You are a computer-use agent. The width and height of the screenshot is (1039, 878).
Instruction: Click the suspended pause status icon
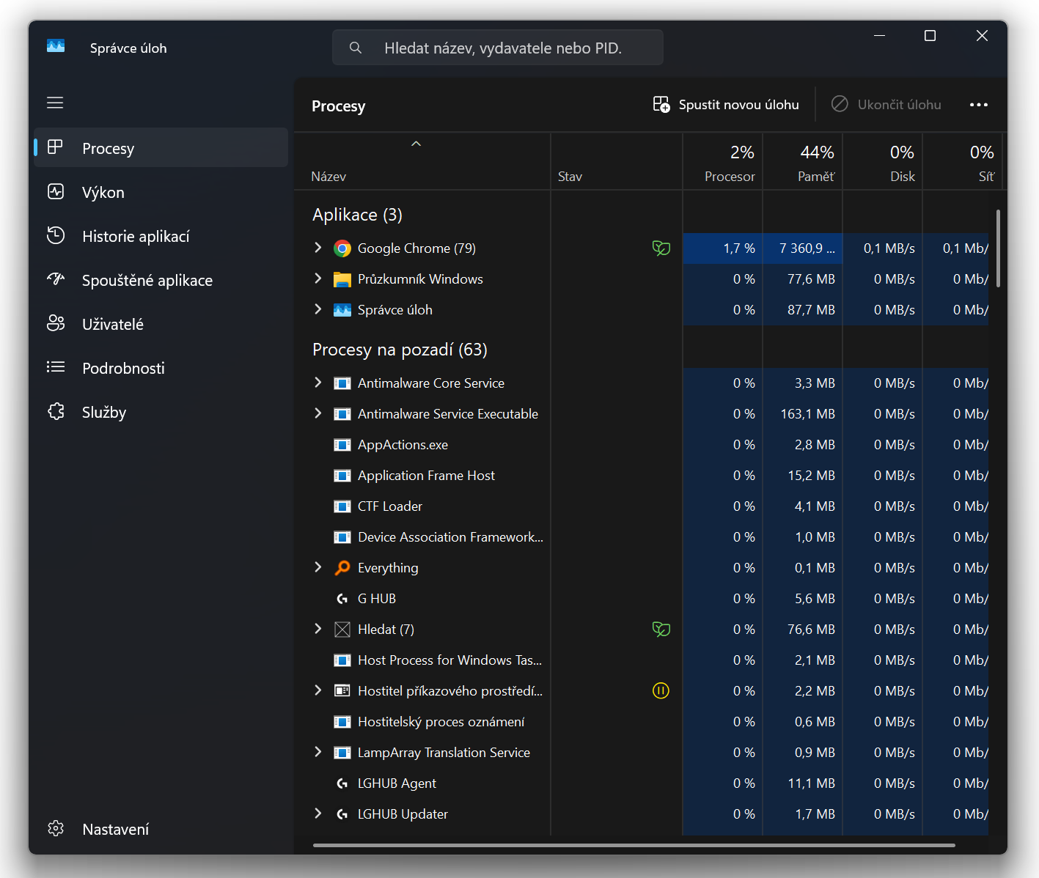tap(661, 691)
